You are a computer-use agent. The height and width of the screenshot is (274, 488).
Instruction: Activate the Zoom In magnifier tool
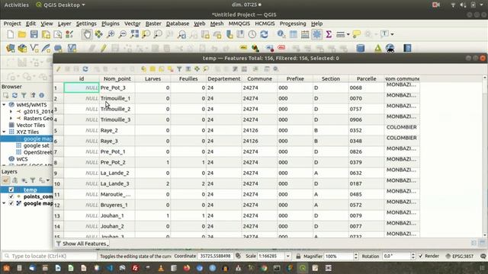pyautogui.click(x=111, y=34)
